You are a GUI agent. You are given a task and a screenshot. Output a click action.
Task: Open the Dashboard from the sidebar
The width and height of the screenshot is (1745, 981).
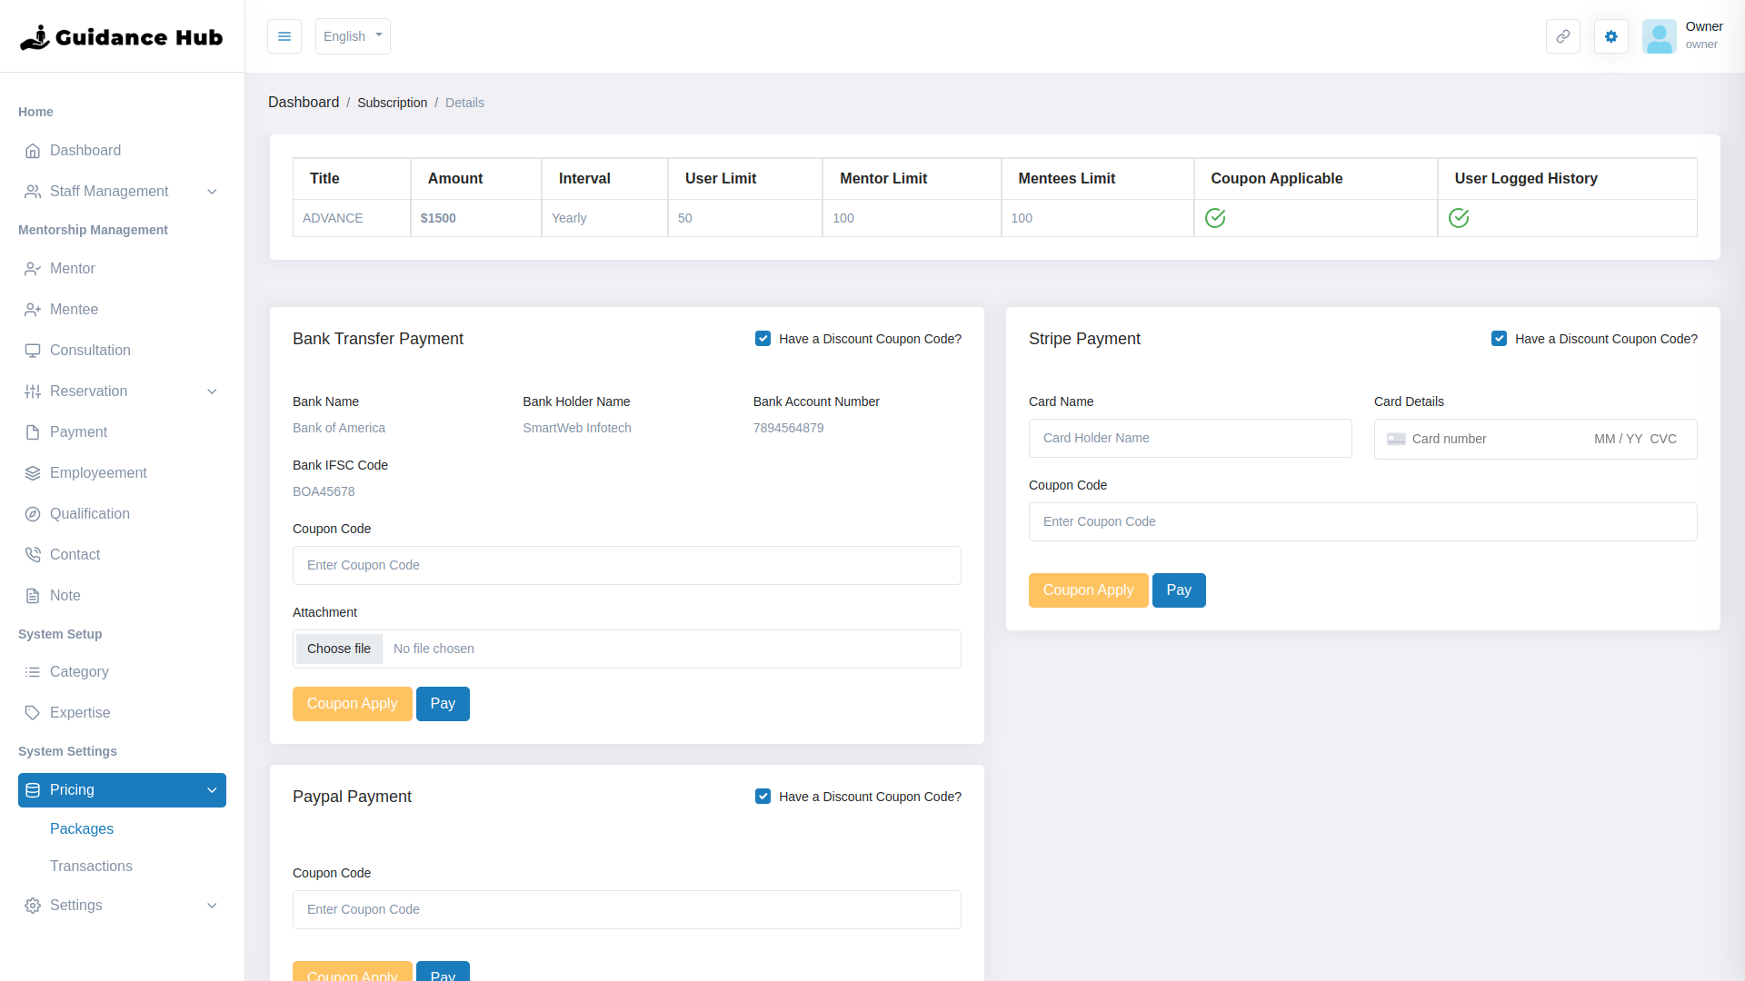85,150
